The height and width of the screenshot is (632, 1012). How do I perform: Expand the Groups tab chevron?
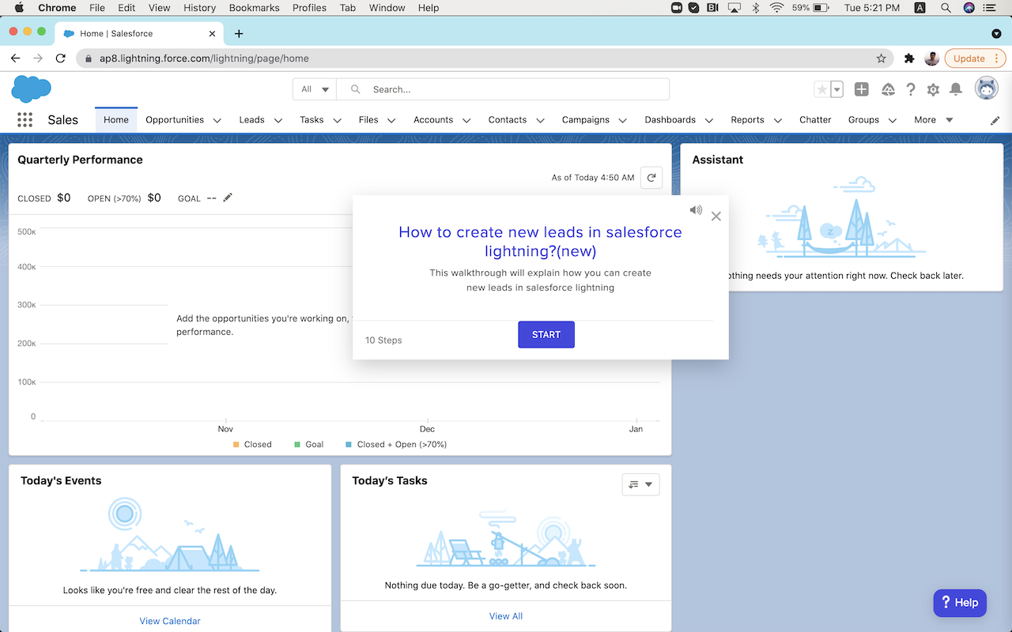(893, 121)
